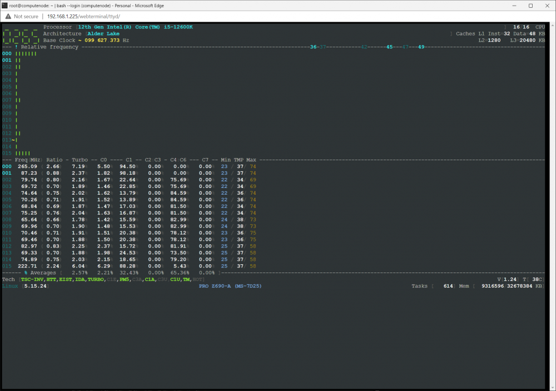The width and height of the screenshot is (556, 391).
Task: Click the EIST technology flag
Action: [65, 280]
